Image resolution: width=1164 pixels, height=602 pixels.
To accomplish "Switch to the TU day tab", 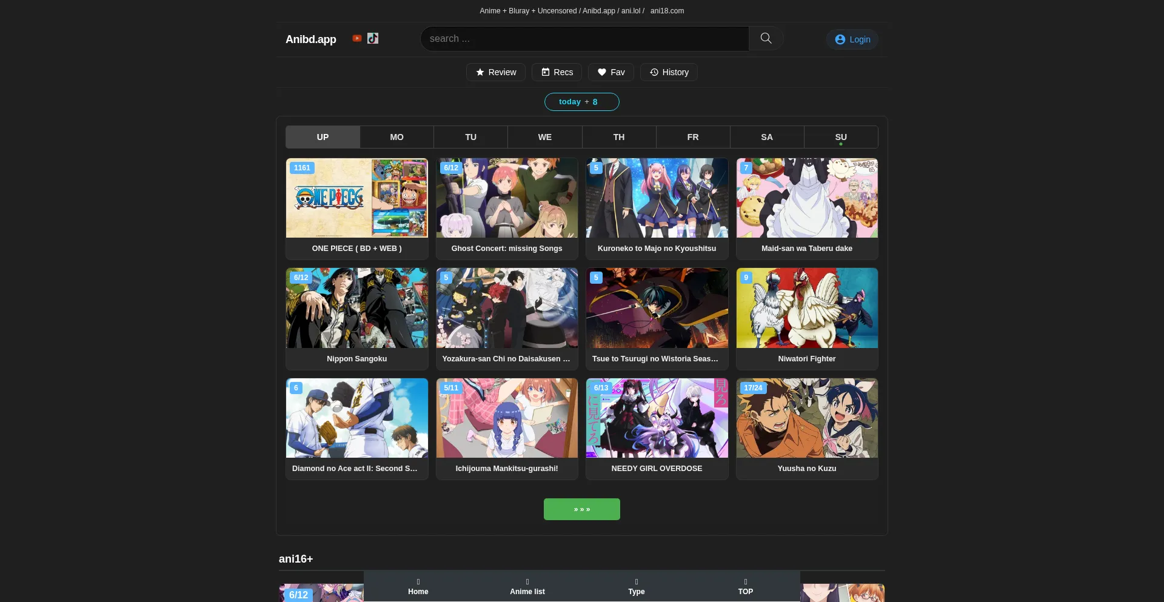I will [x=470, y=137].
